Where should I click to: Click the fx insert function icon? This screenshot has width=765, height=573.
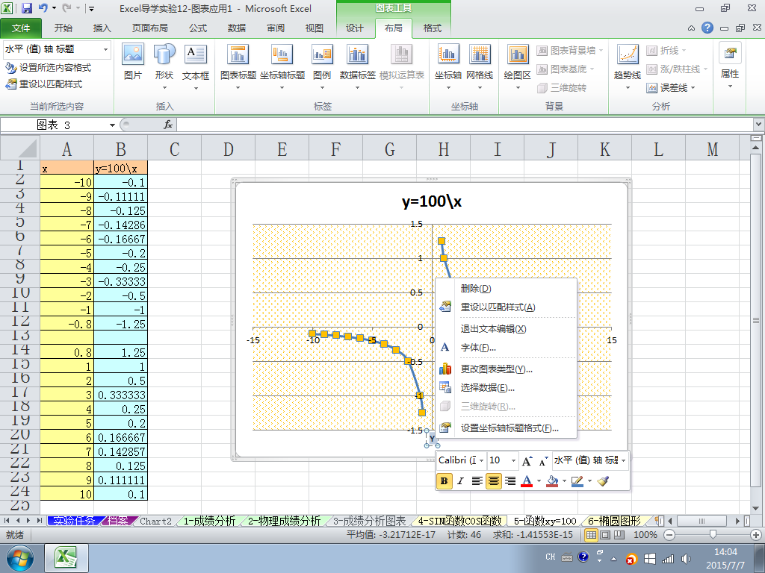point(168,125)
